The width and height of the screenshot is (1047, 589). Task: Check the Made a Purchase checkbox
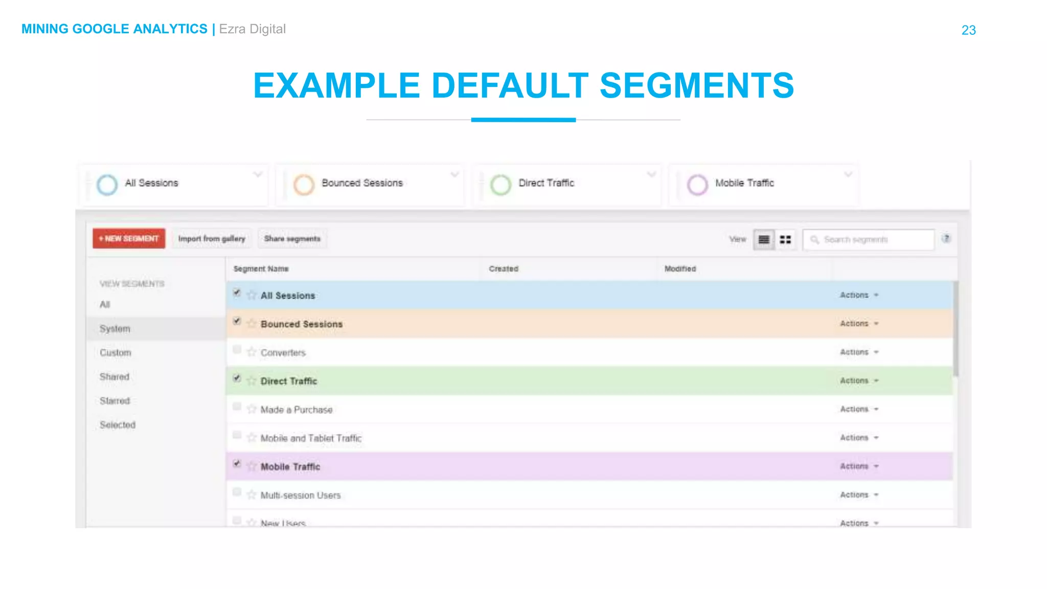coord(237,406)
